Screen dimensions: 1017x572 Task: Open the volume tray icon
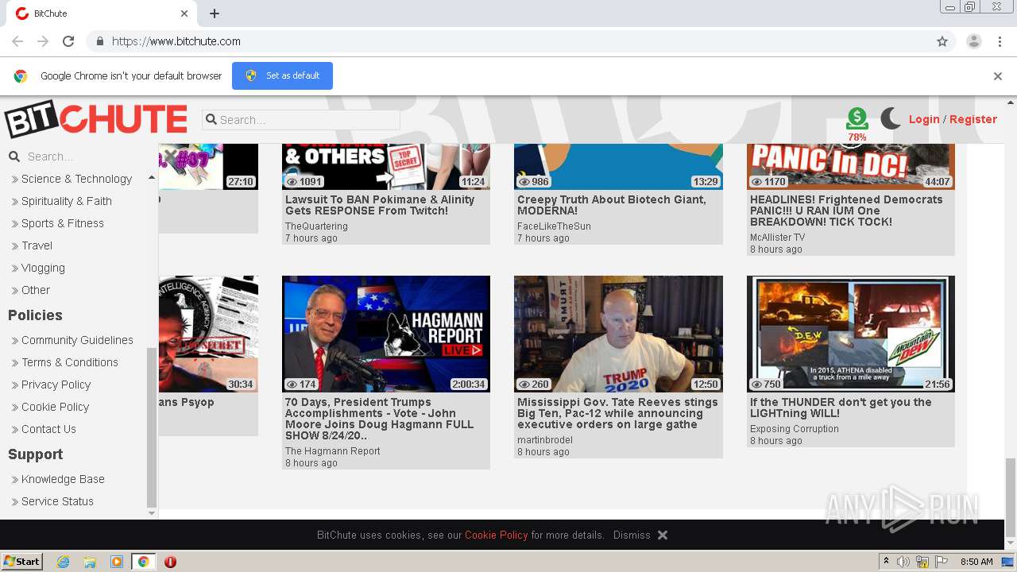click(x=903, y=562)
